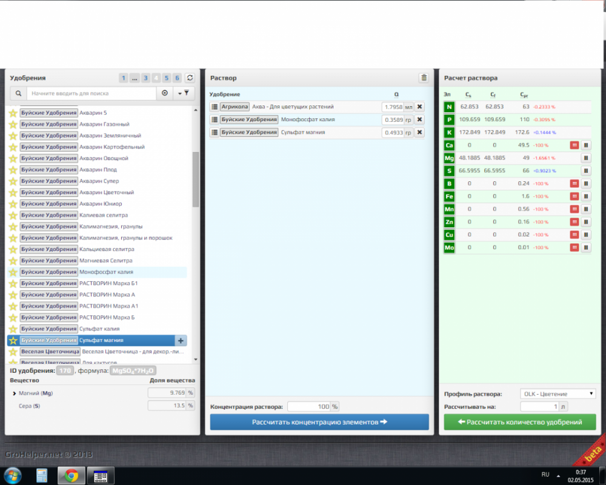
Task: Click the refresh icon in Удобрения header
Action: 190,78
